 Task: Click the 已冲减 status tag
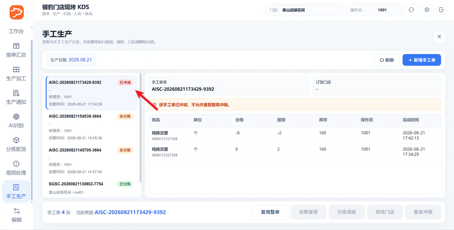[125, 83]
